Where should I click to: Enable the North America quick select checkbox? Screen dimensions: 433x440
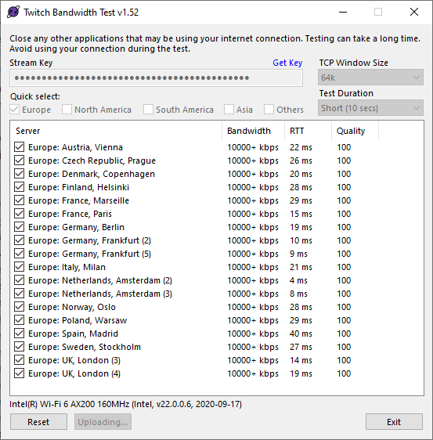tap(67, 110)
